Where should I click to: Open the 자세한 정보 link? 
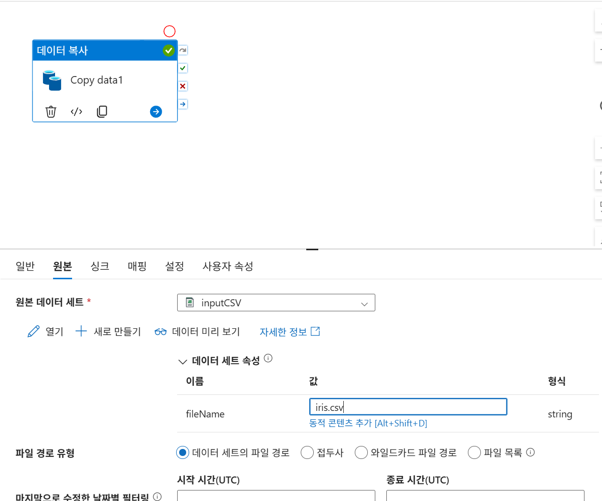(290, 332)
